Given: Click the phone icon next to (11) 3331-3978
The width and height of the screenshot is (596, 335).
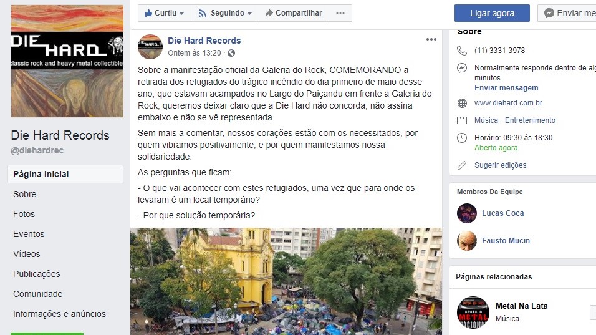Looking at the screenshot, I should pyautogui.click(x=462, y=51).
